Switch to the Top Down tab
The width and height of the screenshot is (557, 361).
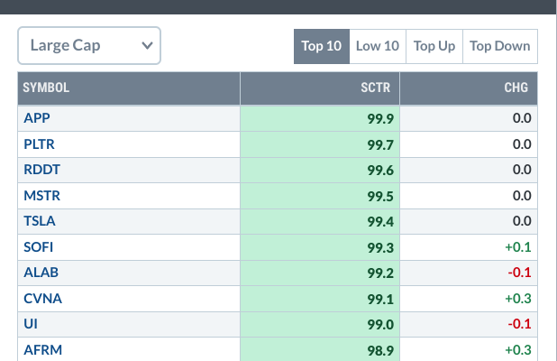500,46
